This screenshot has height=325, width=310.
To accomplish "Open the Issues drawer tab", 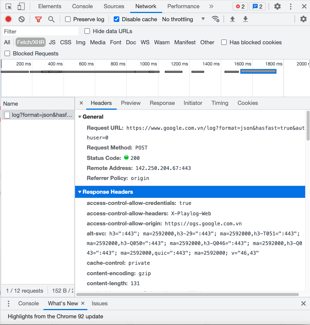I will coord(100,303).
